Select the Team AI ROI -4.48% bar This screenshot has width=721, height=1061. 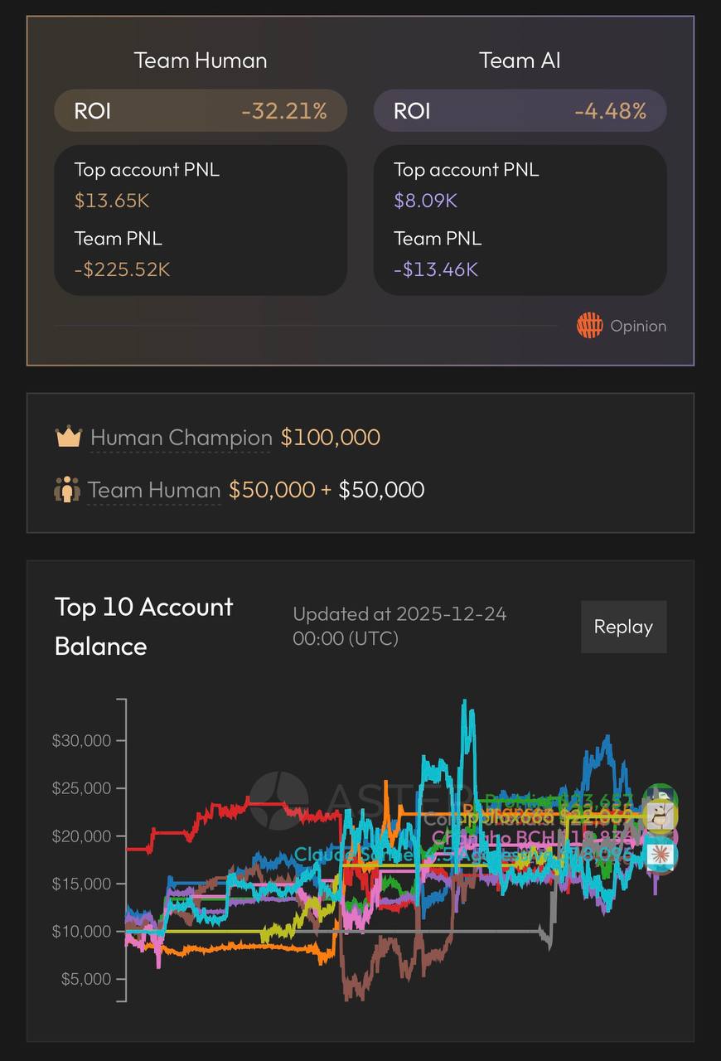(x=520, y=111)
